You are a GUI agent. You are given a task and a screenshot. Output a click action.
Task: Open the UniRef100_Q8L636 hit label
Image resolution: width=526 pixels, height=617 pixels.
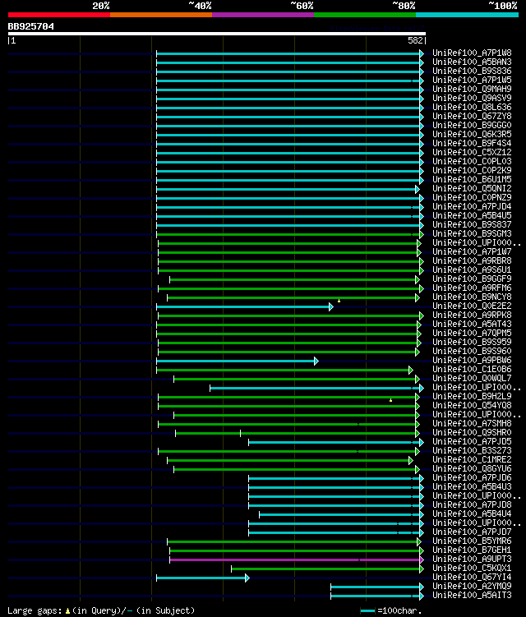click(472, 107)
